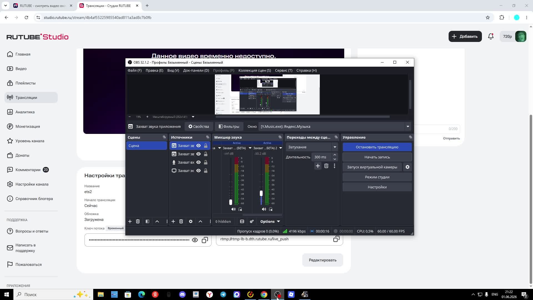Toggle monitoring on Захват ...БЕТА) 2 channel
This screenshot has height=300, width=533.
point(271,209)
